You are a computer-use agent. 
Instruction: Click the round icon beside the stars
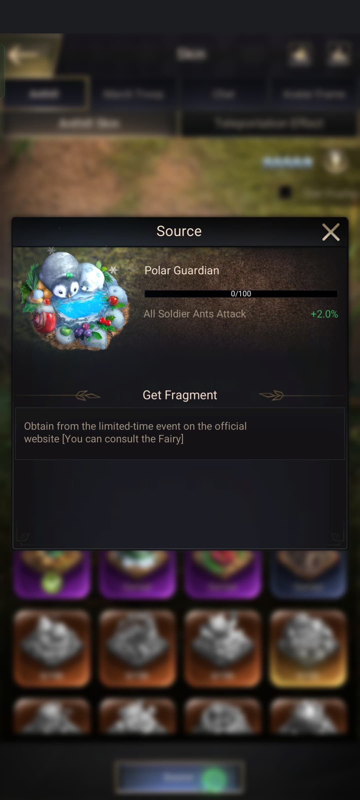[335, 162]
